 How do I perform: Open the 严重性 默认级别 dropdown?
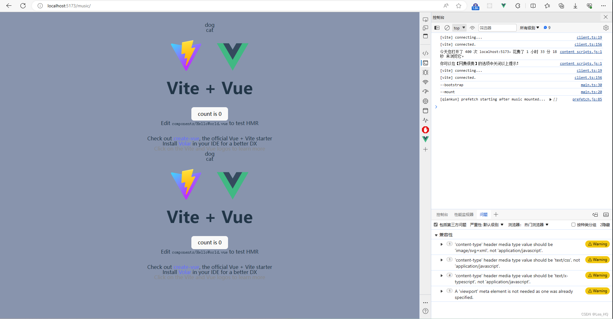(487, 225)
